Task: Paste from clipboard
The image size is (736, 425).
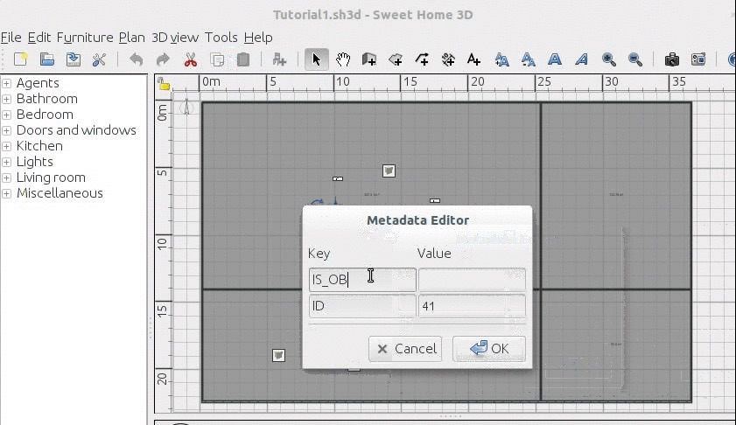Action: (x=243, y=59)
